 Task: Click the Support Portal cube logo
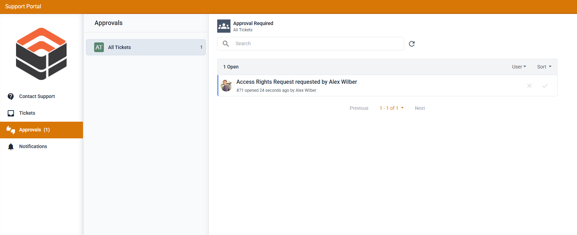coord(41,54)
